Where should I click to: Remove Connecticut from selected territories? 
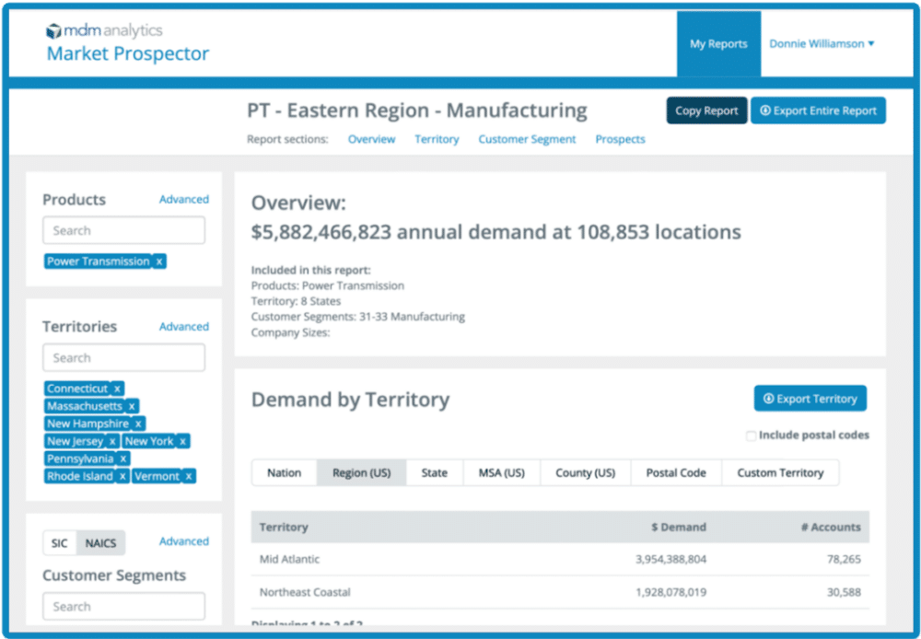117,388
